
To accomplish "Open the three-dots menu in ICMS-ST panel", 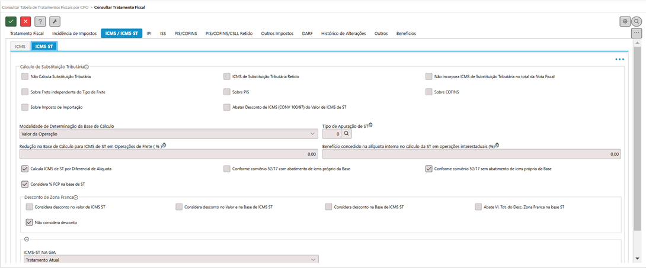I will click(619, 59).
